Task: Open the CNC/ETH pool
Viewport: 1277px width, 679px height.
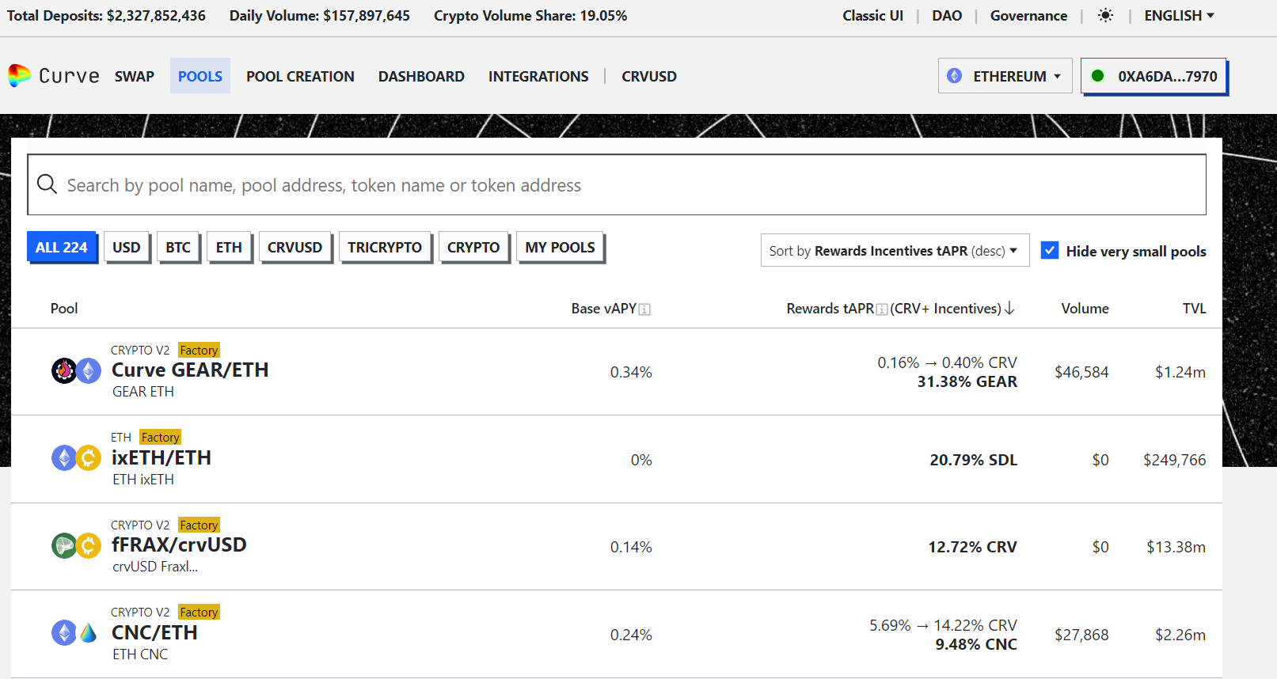Action: tap(154, 632)
